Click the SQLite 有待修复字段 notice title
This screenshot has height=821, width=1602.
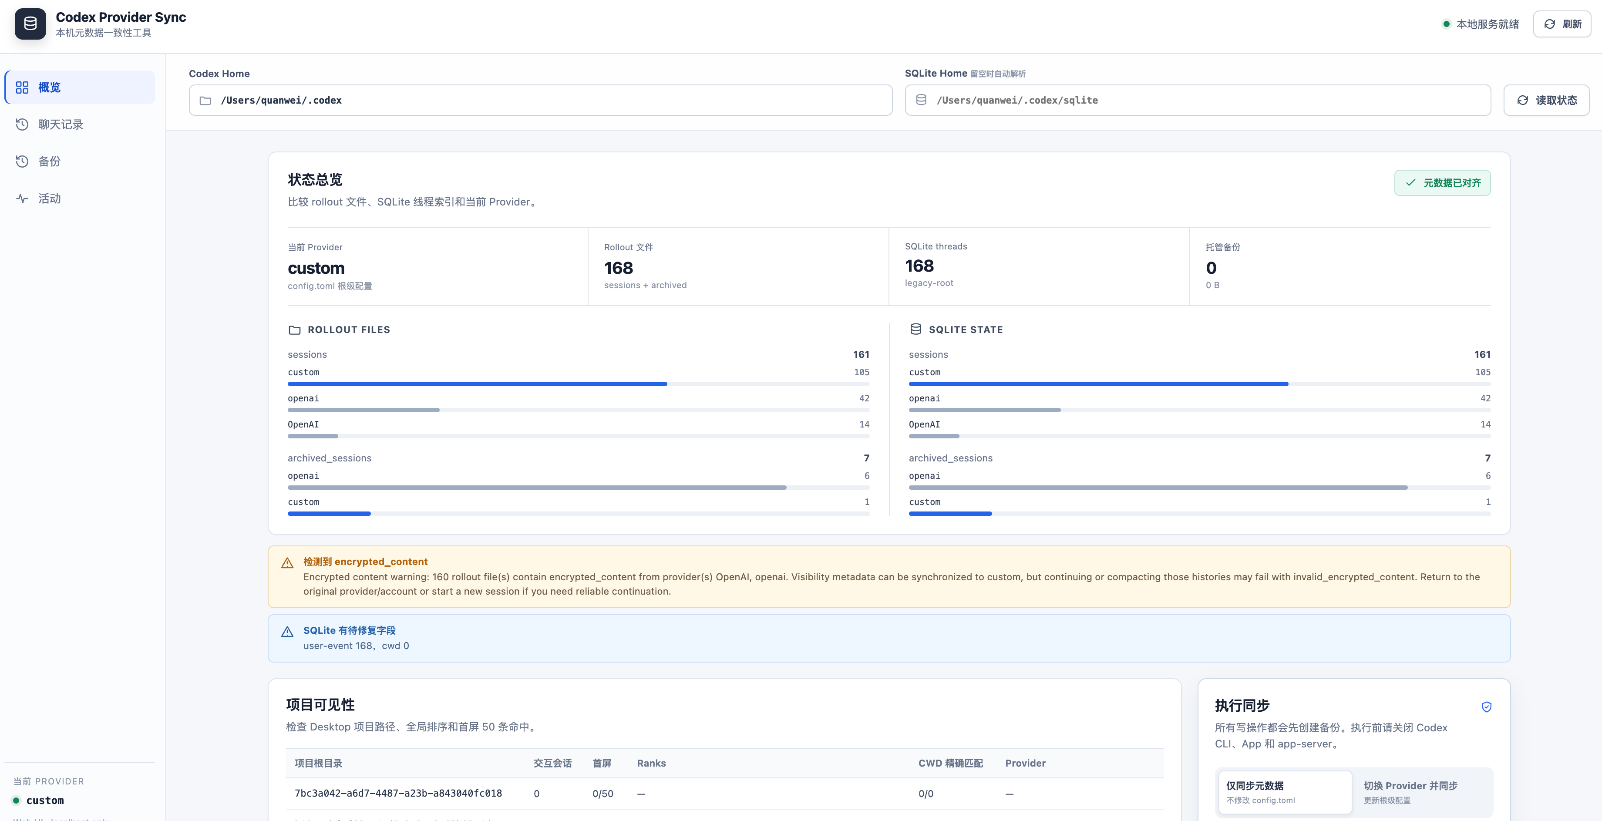click(x=350, y=631)
